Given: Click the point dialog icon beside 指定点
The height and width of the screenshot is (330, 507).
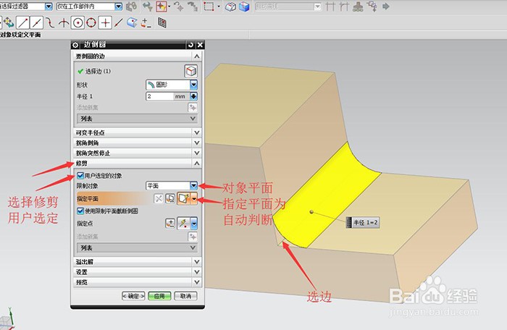Looking at the screenshot, I should point(170,224).
